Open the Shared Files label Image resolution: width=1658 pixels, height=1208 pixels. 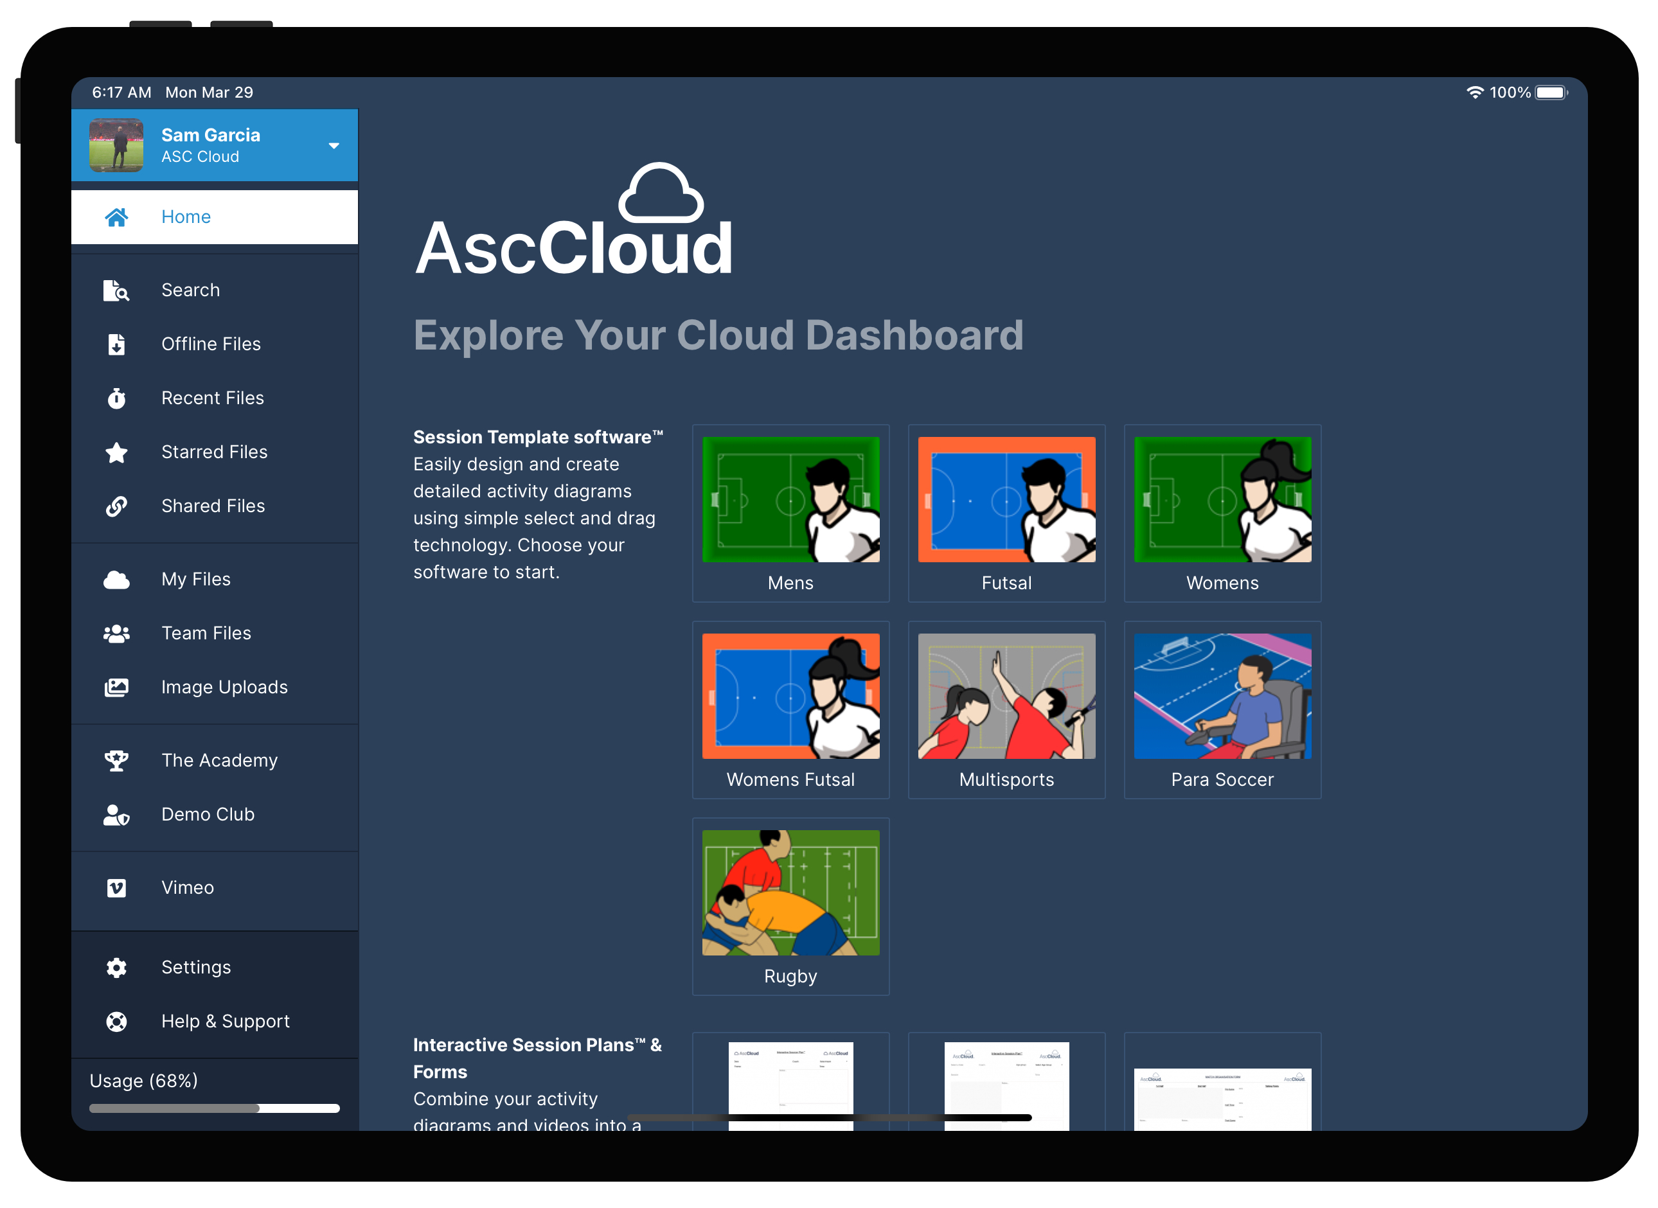coord(213,507)
